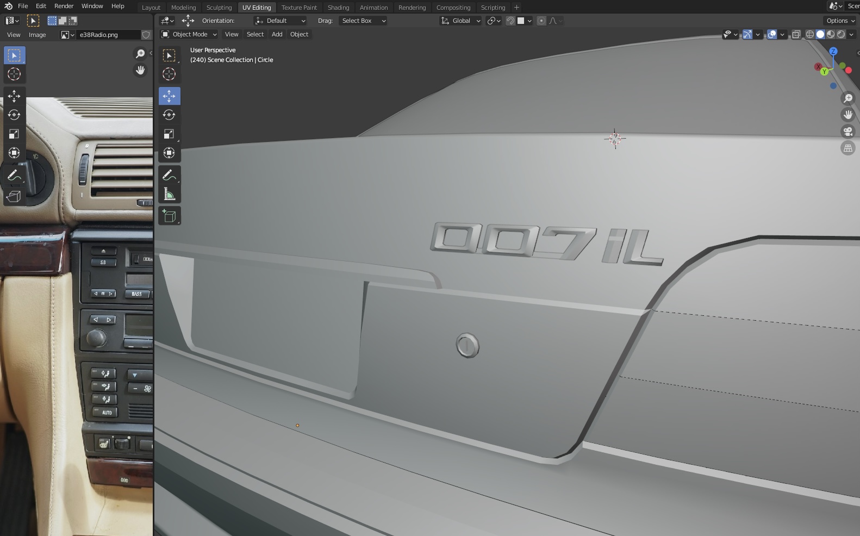Screen dimensions: 860x536
Task: Open the Window menu
Action: (92, 6)
